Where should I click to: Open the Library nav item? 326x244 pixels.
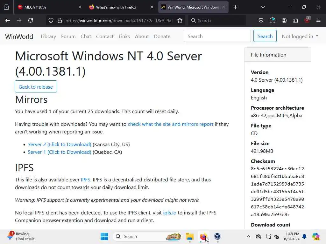[x=48, y=36]
